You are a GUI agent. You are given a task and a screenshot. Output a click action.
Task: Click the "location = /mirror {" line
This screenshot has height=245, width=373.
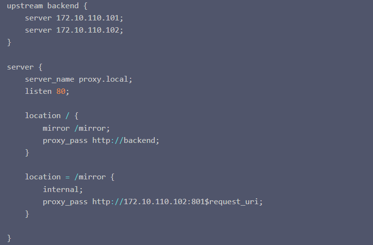point(70,177)
